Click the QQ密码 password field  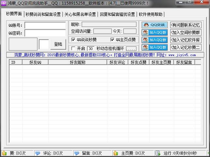[45, 33]
